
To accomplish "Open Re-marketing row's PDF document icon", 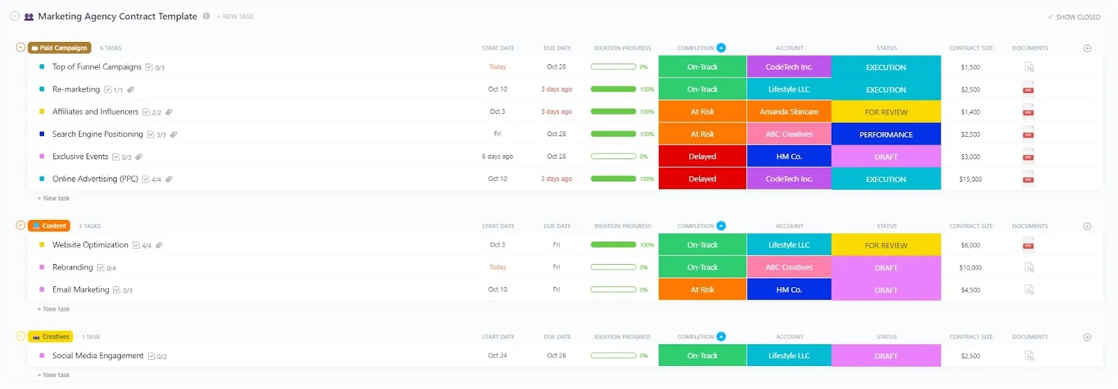I will 1029,89.
